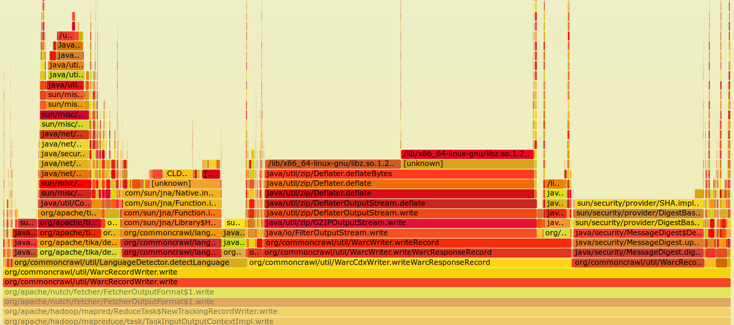
Task: Click the java/security/MessageDigest.up.. frame
Action: click(x=638, y=243)
